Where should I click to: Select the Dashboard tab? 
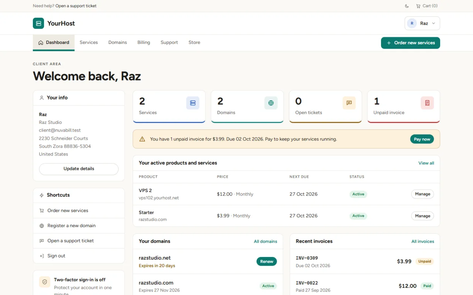[x=54, y=43]
